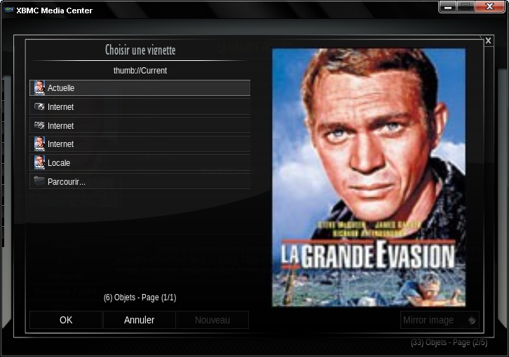509x357 pixels.
Task: Maximize the XBMC Media Center window
Action: [x=466, y=7]
